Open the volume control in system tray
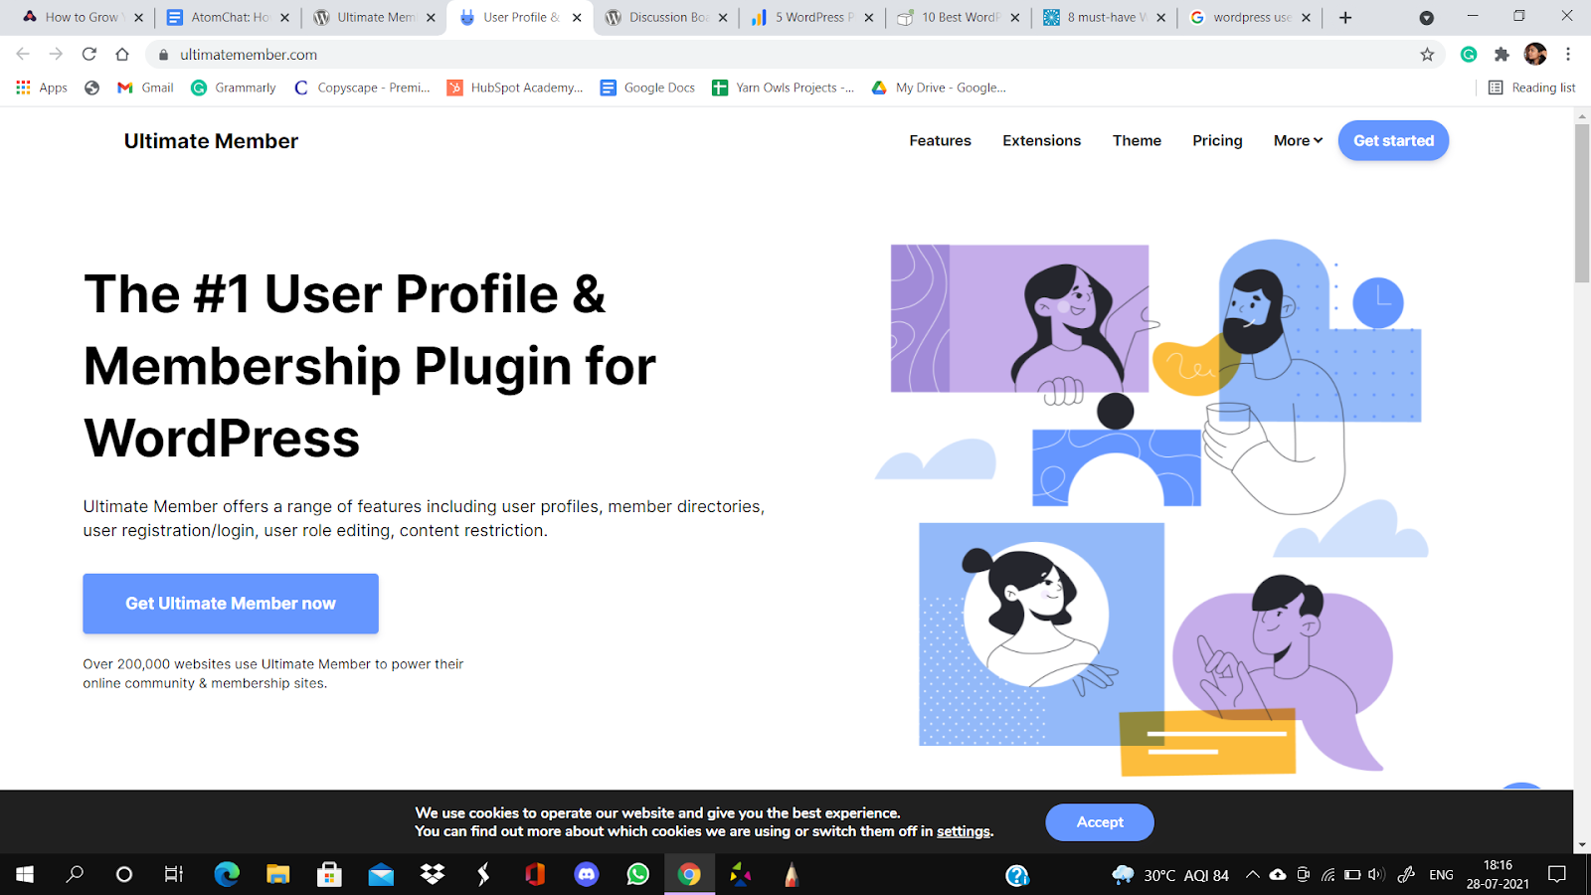 1376,875
